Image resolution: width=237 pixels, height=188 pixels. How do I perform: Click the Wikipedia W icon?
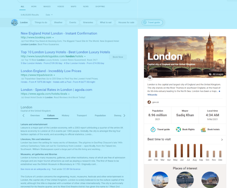[x=150, y=78]
